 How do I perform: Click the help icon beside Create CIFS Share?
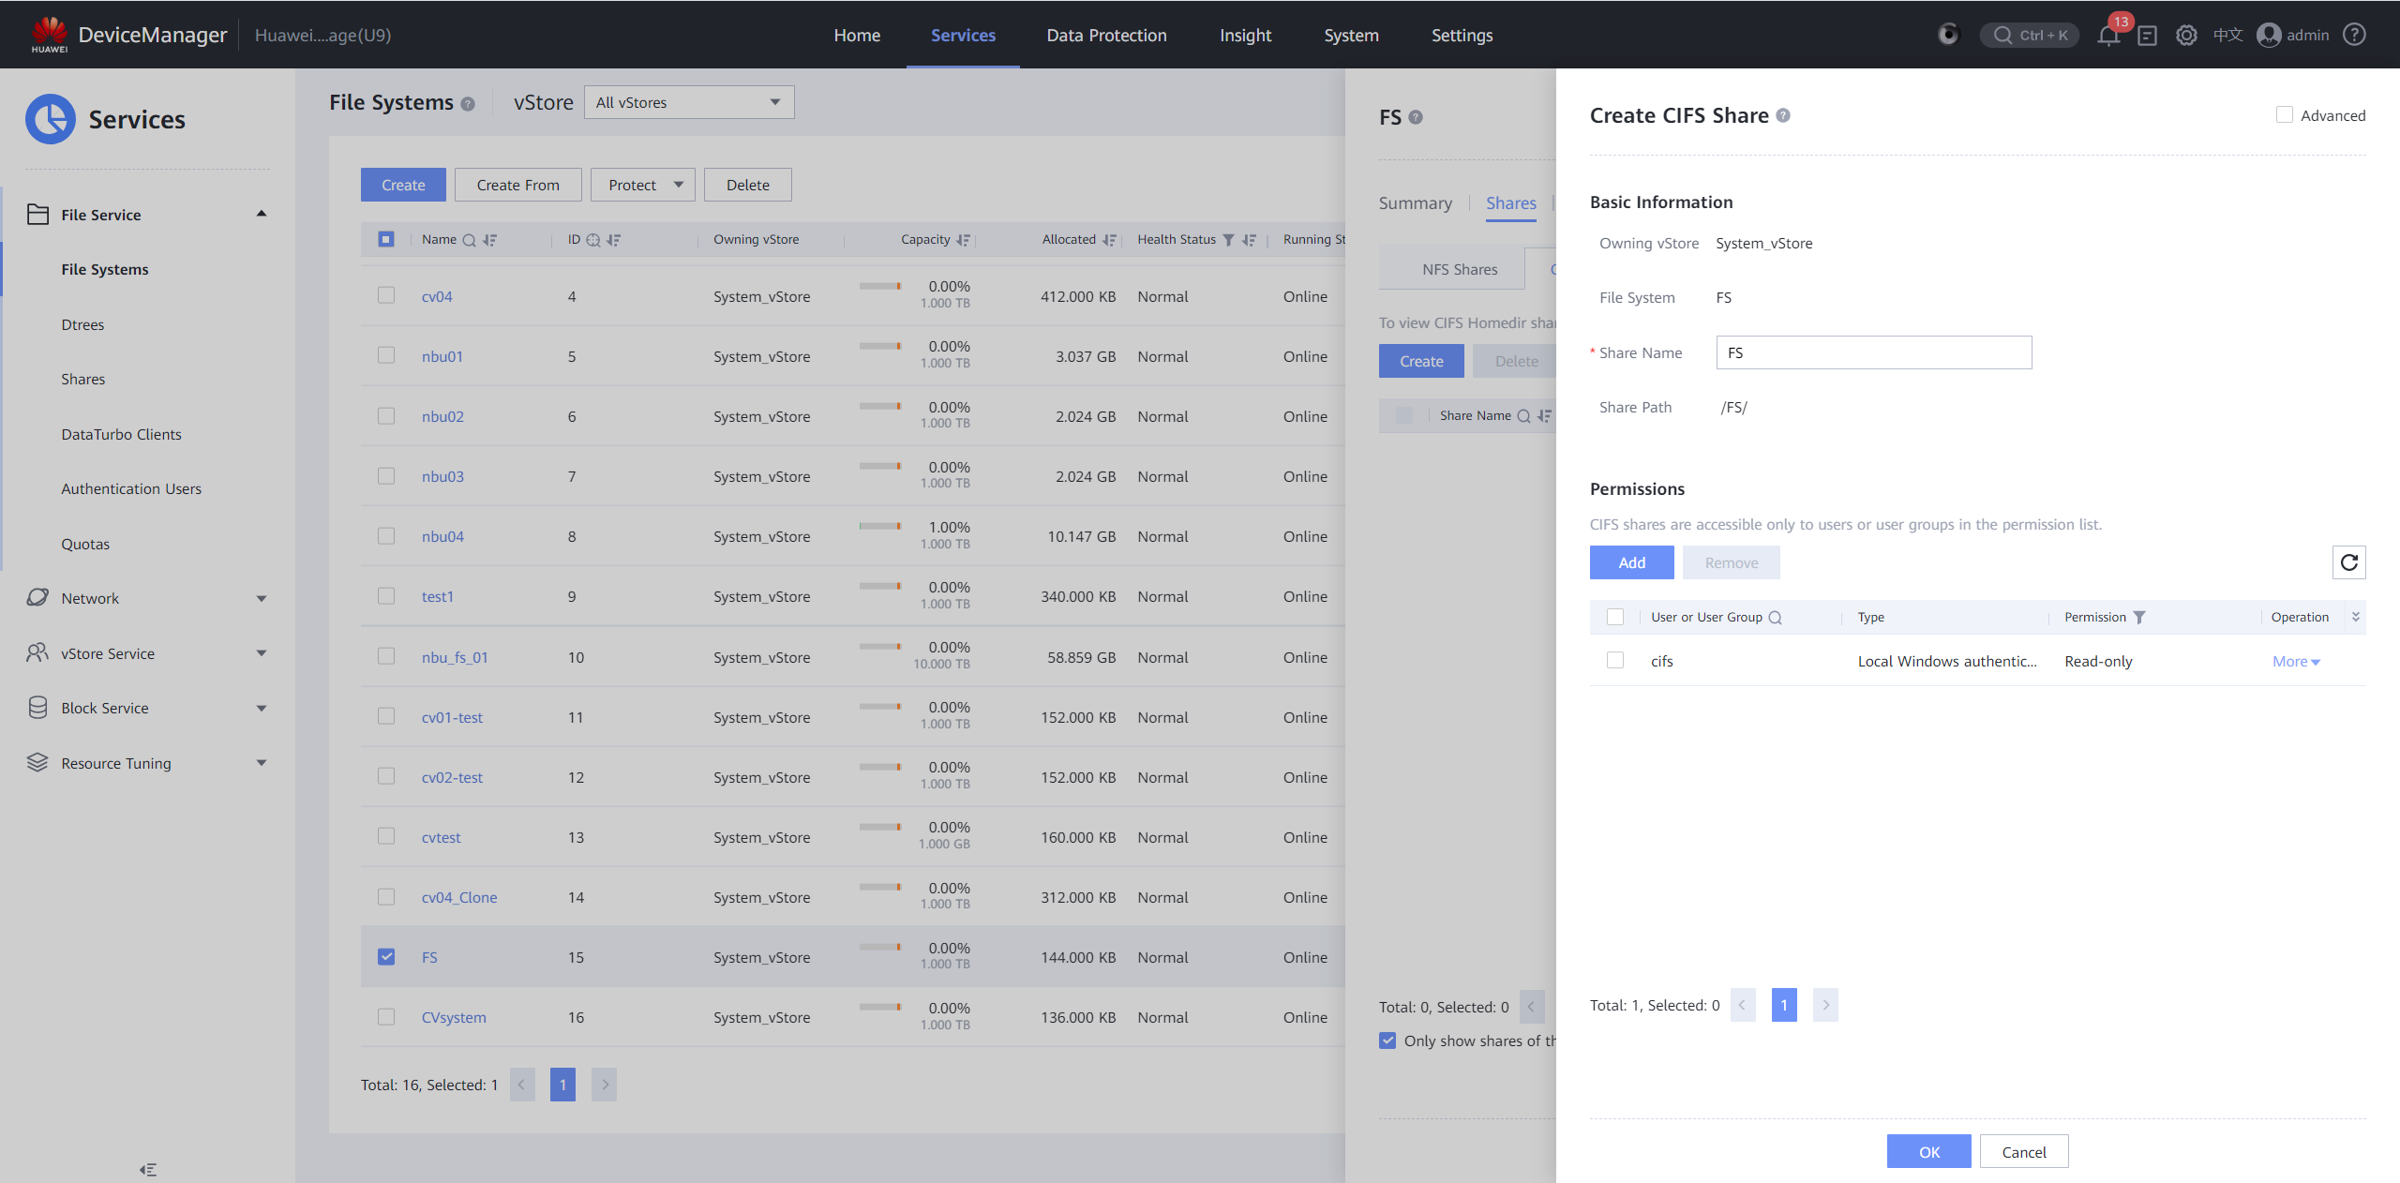click(x=1783, y=115)
